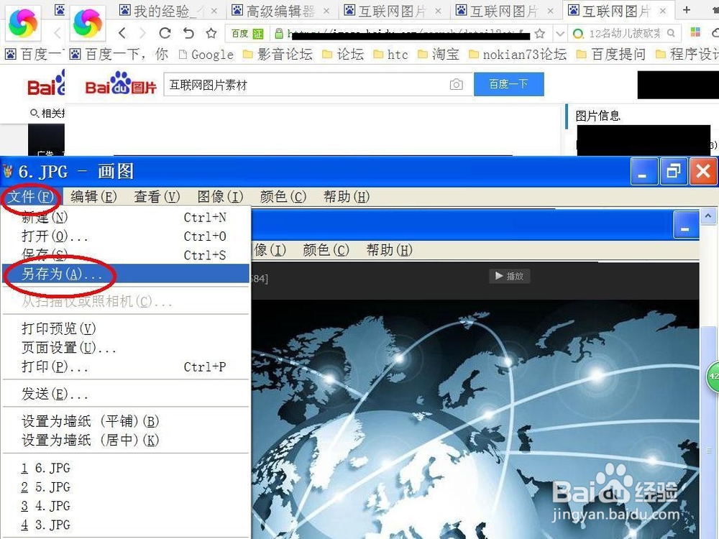Viewport: 719px width, 539px height.
Task: Click the browser forward arrow
Action: coord(142,33)
